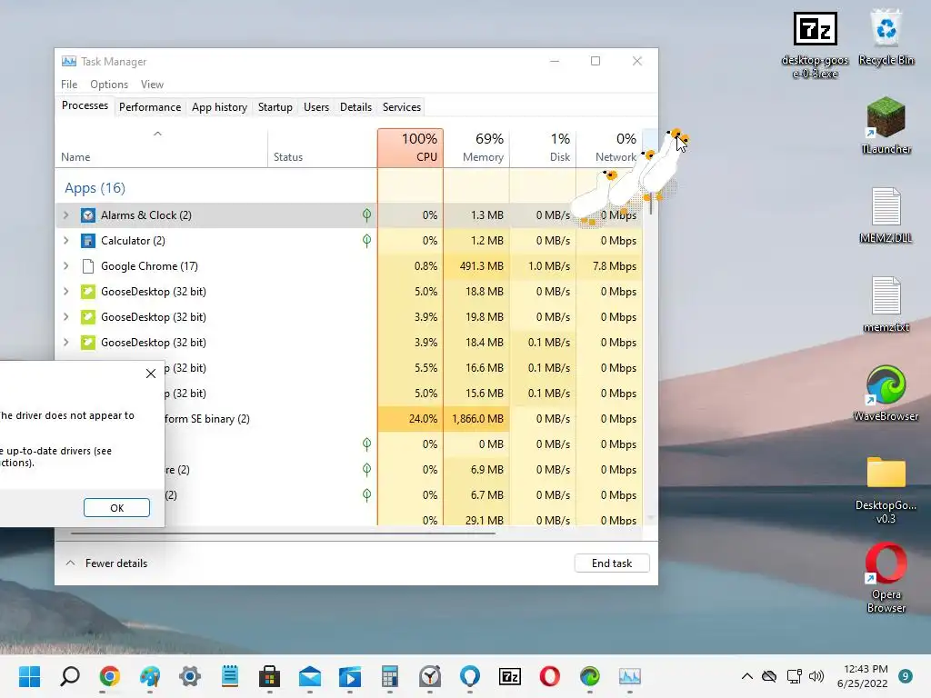Open desktop-goose 7z desktop file
Viewport: 931px width, 698px height.
coord(816,45)
